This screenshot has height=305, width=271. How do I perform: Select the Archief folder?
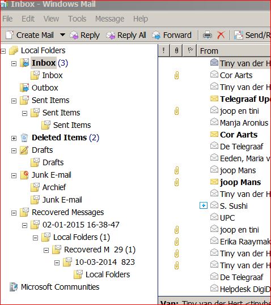(54, 187)
